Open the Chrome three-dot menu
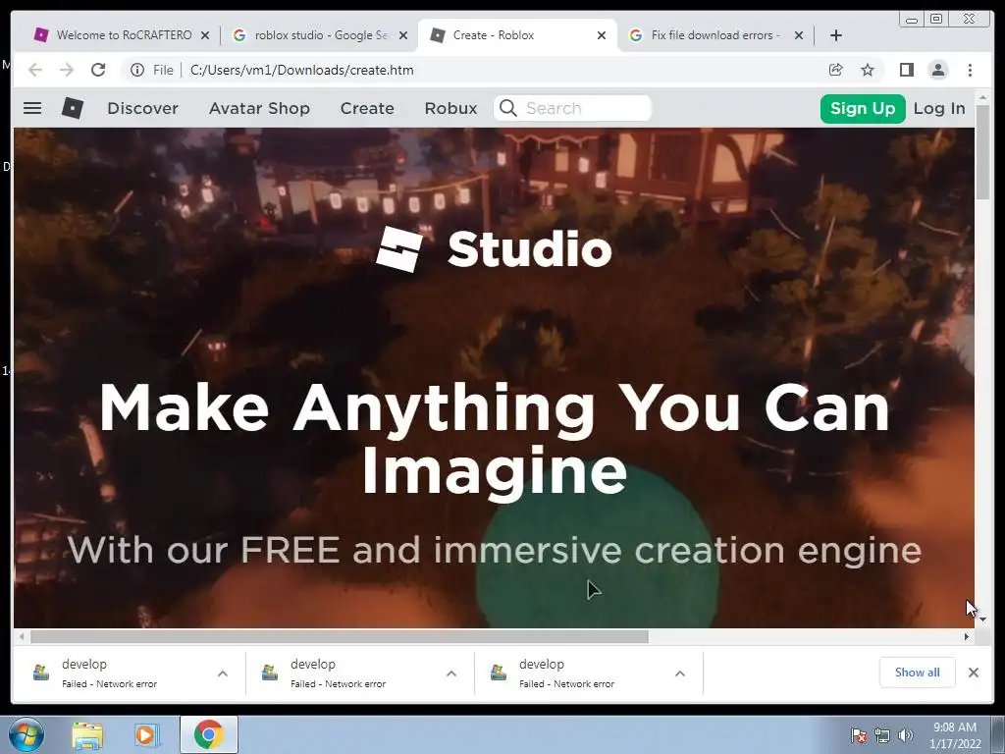This screenshot has height=754, width=1005. tap(970, 70)
